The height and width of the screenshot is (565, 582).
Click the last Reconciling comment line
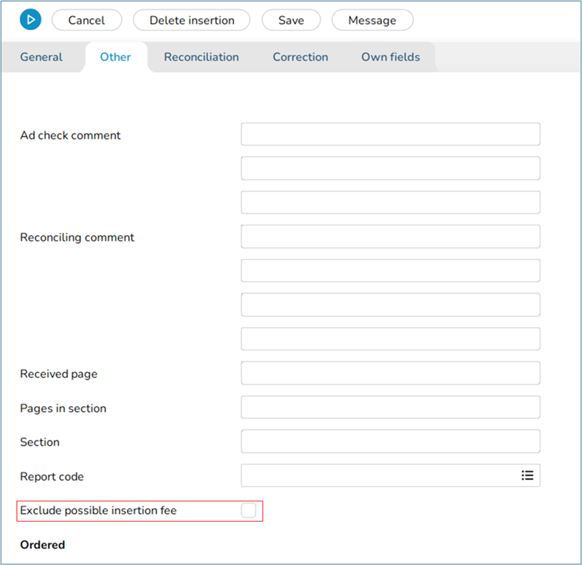point(390,338)
